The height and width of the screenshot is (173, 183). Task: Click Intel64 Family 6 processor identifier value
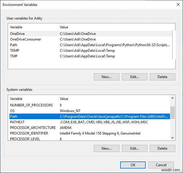click(x=100, y=133)
